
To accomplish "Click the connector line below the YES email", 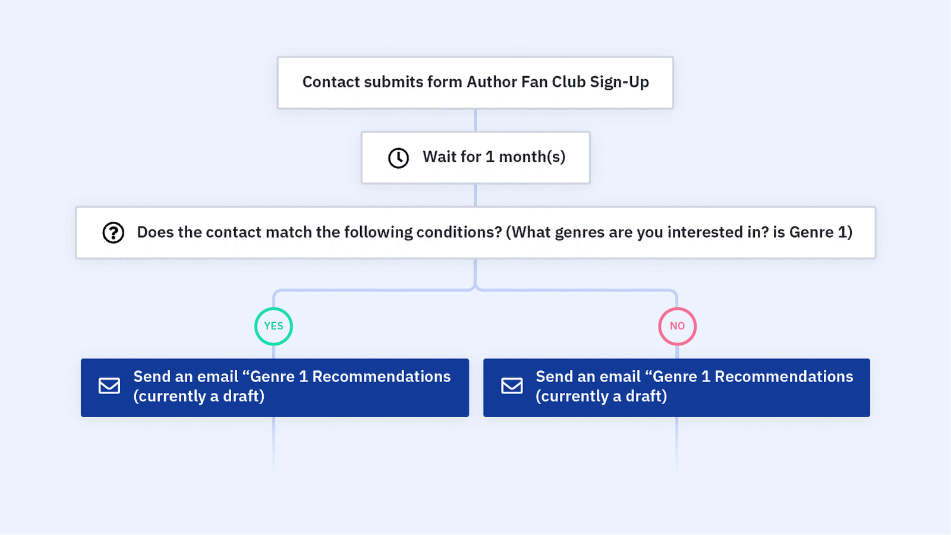I will tap(273, 443).
